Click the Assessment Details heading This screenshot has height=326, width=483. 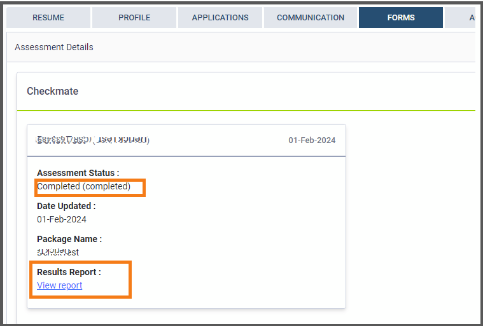(54, 47)
